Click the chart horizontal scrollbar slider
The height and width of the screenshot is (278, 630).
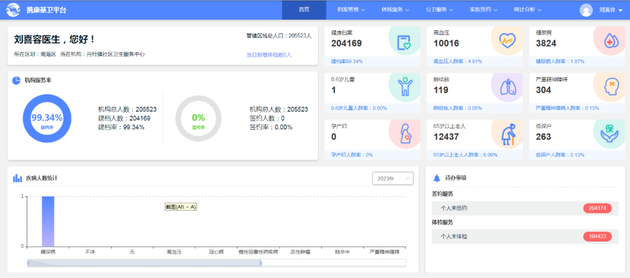click(x=145, y=263)
